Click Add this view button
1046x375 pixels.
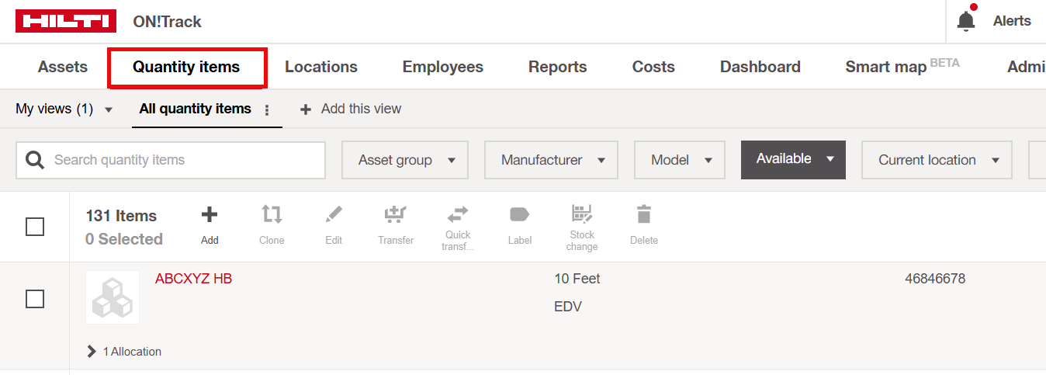[x=352, y=109]
